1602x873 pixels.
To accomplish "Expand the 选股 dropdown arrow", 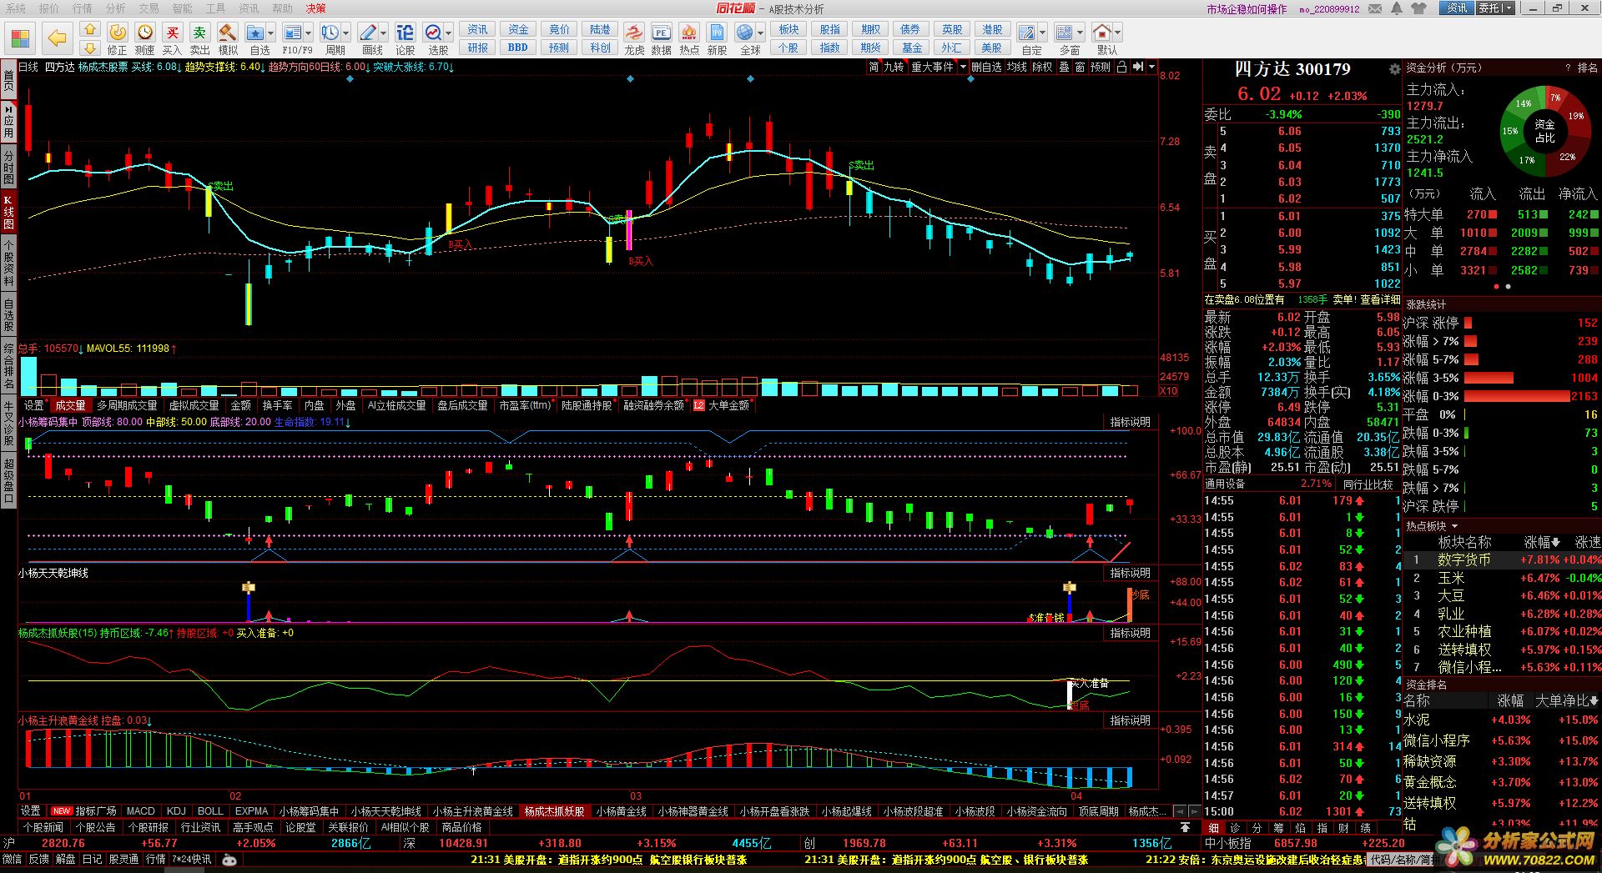I will click(x=449, y=33).
